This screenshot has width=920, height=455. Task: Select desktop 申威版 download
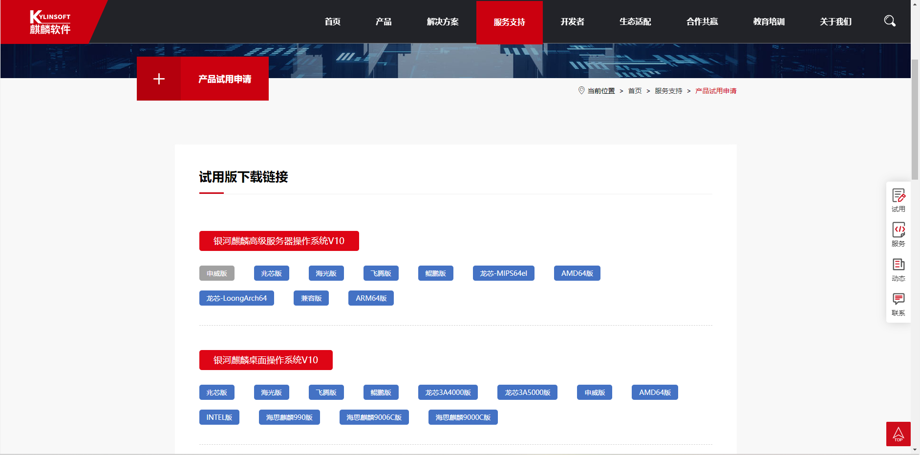click(595, 393)
